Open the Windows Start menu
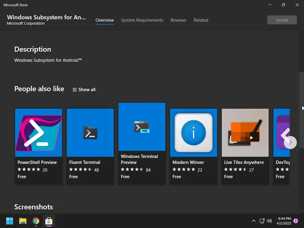This screenshot has height=228, width=304. [9, 221]
